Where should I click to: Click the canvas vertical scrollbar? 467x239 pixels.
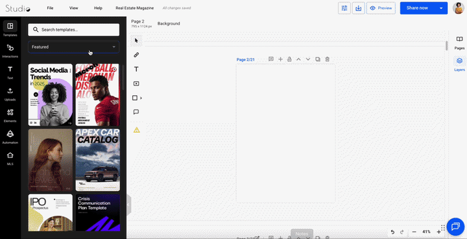(x=446, y=46)
